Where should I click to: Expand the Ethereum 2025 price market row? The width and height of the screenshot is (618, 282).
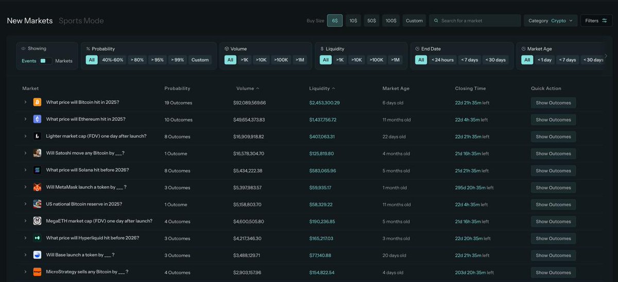tap(25, 119)
